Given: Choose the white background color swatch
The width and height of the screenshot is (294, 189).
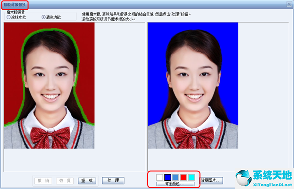Looking at the screenshot, I should coord(160,177).
